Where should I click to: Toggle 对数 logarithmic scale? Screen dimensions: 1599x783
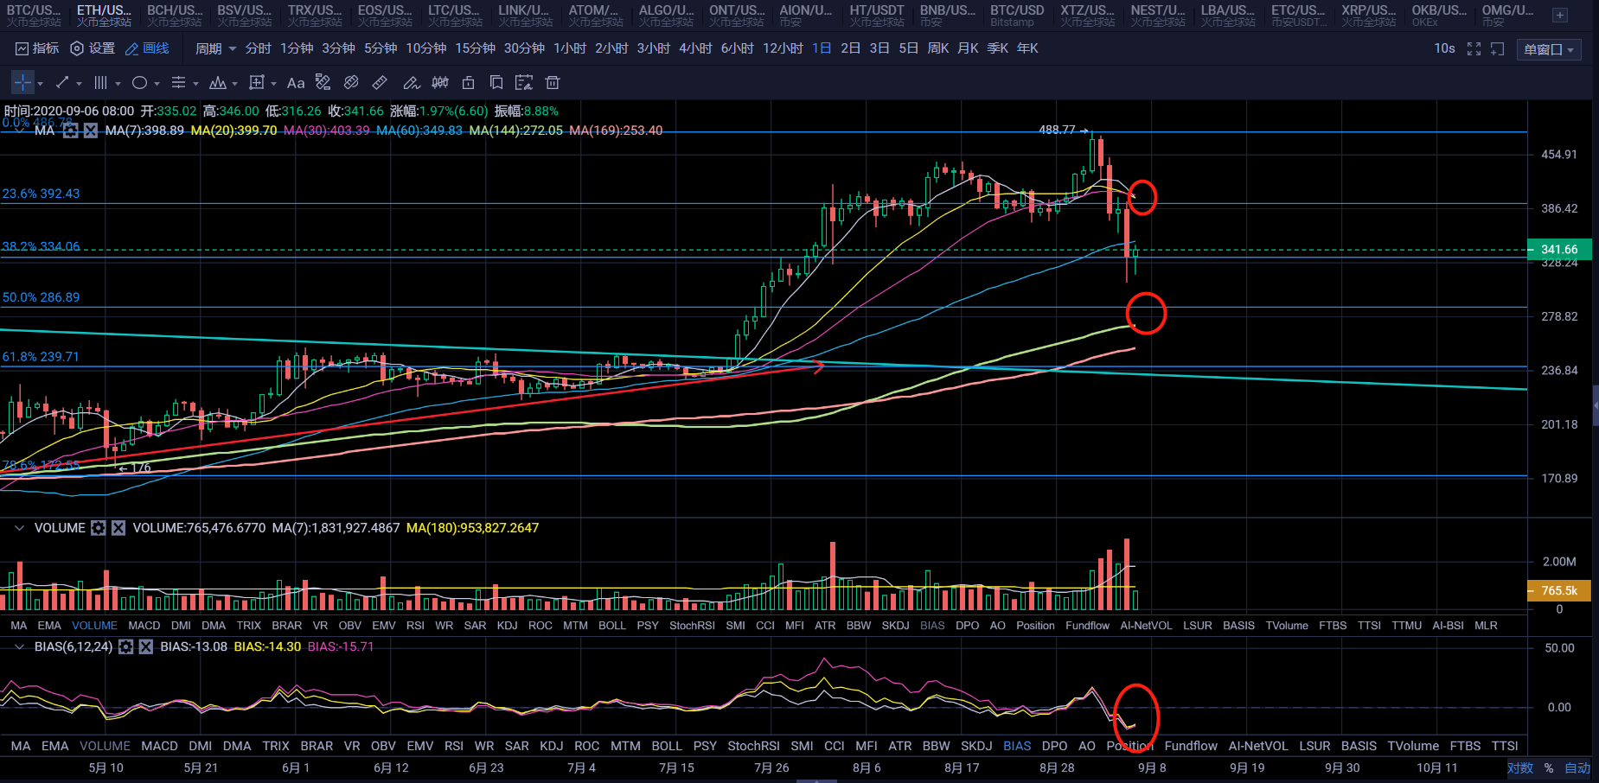(x=1519, y=767)
